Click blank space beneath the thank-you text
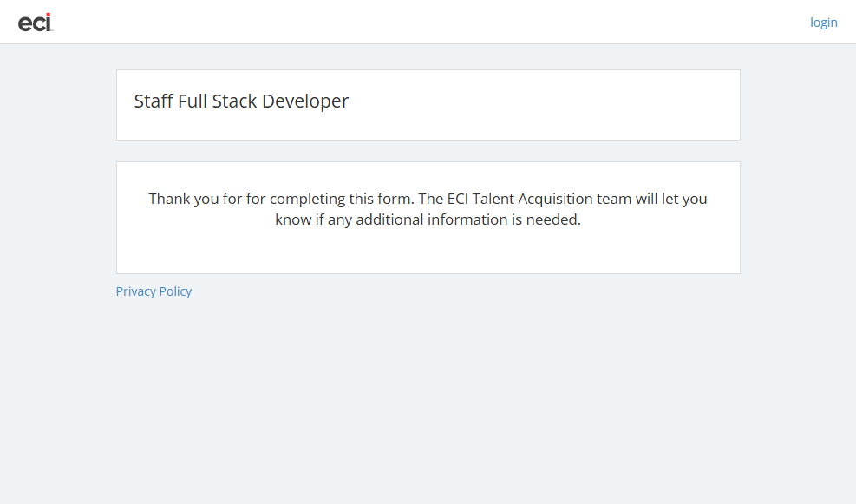The image size is (856, 504). (428, 252)
